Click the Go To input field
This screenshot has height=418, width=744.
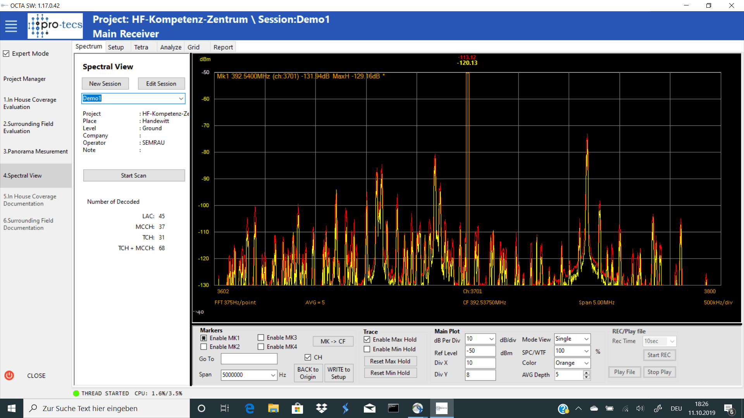tap(249, 359)
